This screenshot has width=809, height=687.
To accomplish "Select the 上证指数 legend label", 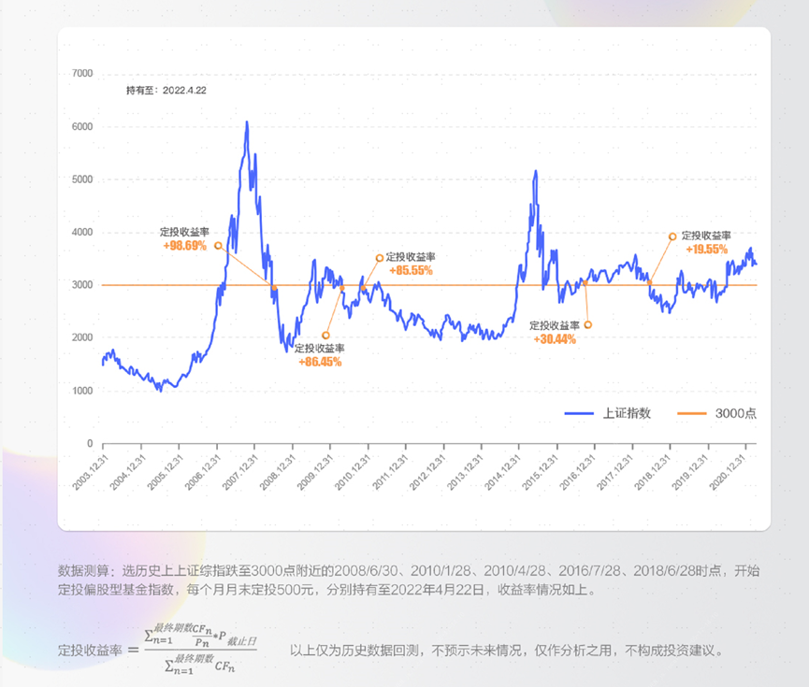I will (x=627, y=413).
